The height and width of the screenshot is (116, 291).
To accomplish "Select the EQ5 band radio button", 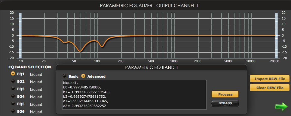I will click(x=13, y=104).
